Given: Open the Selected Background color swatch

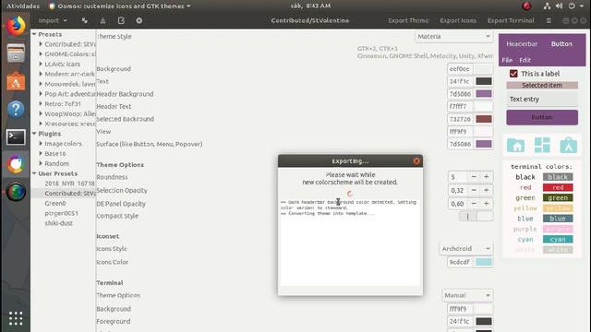Looking at the screenshot, I should click(x=484, y=119).
